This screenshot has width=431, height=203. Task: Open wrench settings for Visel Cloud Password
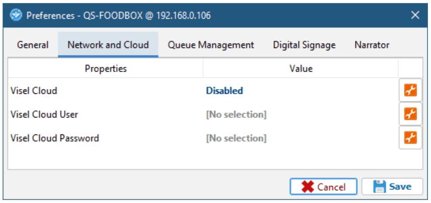pos(410,138)
